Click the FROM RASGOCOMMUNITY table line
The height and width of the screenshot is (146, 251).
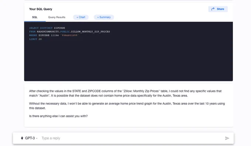point(69,31)
